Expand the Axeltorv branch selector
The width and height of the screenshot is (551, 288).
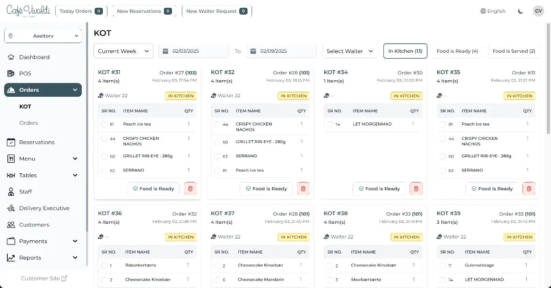click(43, 36)
